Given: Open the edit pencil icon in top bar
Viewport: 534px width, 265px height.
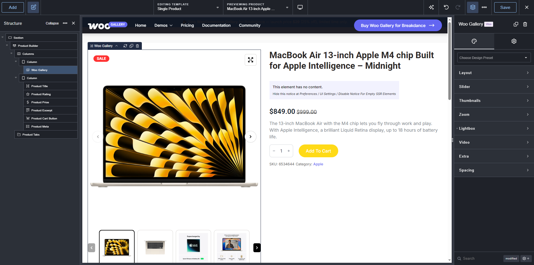Looking at the screenshot, I should coord(33,7).
